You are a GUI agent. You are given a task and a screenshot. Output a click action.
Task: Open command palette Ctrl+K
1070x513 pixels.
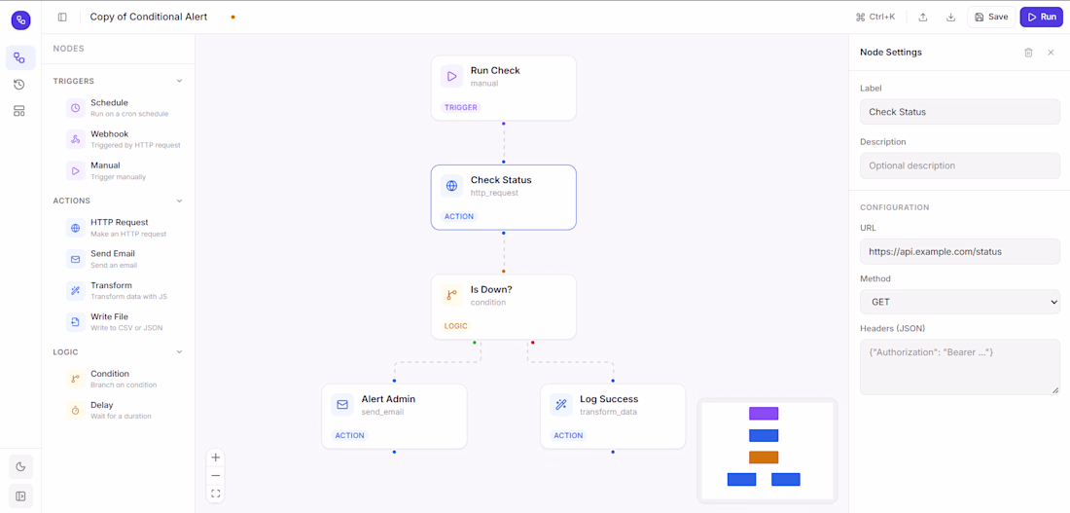[x=874, y=18]
